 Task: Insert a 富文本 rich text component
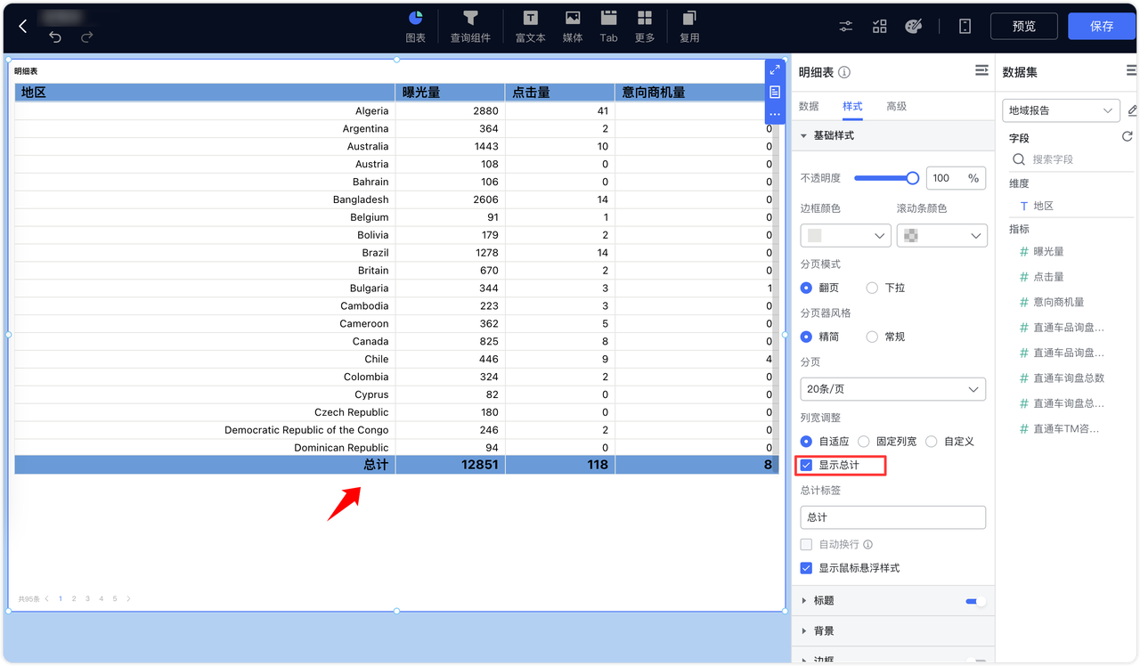click(530, 26)
